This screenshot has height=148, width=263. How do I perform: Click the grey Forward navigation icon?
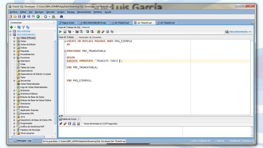tap(46, 16)
